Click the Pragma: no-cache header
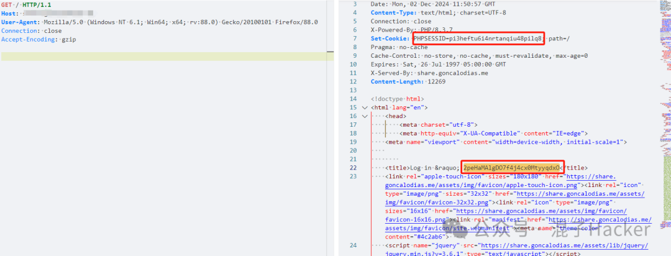The width and height of the screenshot is (671, 256). pos(399,47)
